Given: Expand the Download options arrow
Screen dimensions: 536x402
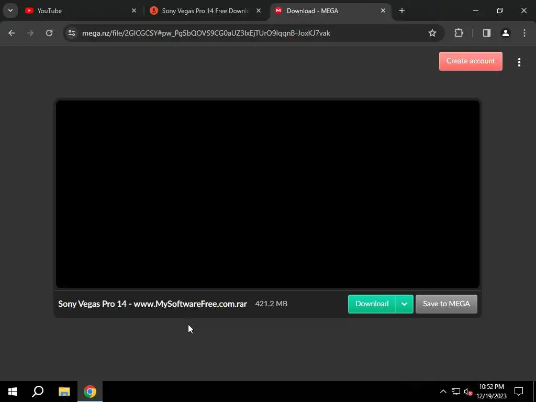Looking at the screenshot, I should coord(404,304).
